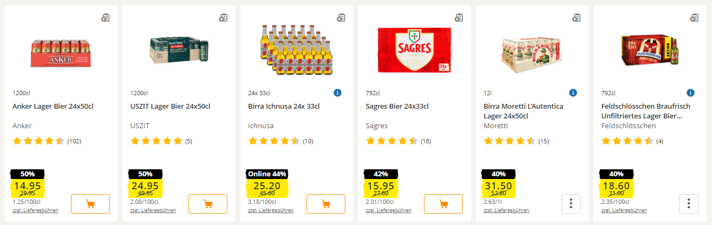712x225 pixels.
Task: Open Birra Moretti L'Autentica product title
Action: (523, 111)
